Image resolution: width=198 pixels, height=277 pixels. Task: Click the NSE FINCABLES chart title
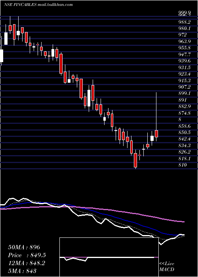pos(38,5)
